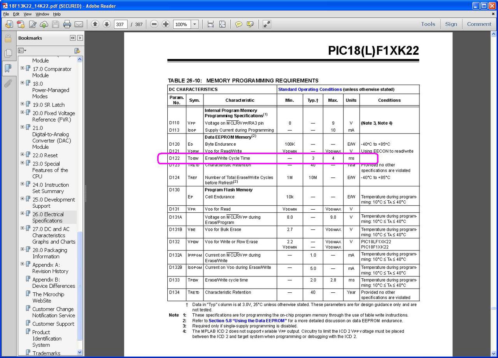Go to the next page arrow
Viewport: 498px width, 358px height.
[x=107, y=24]
